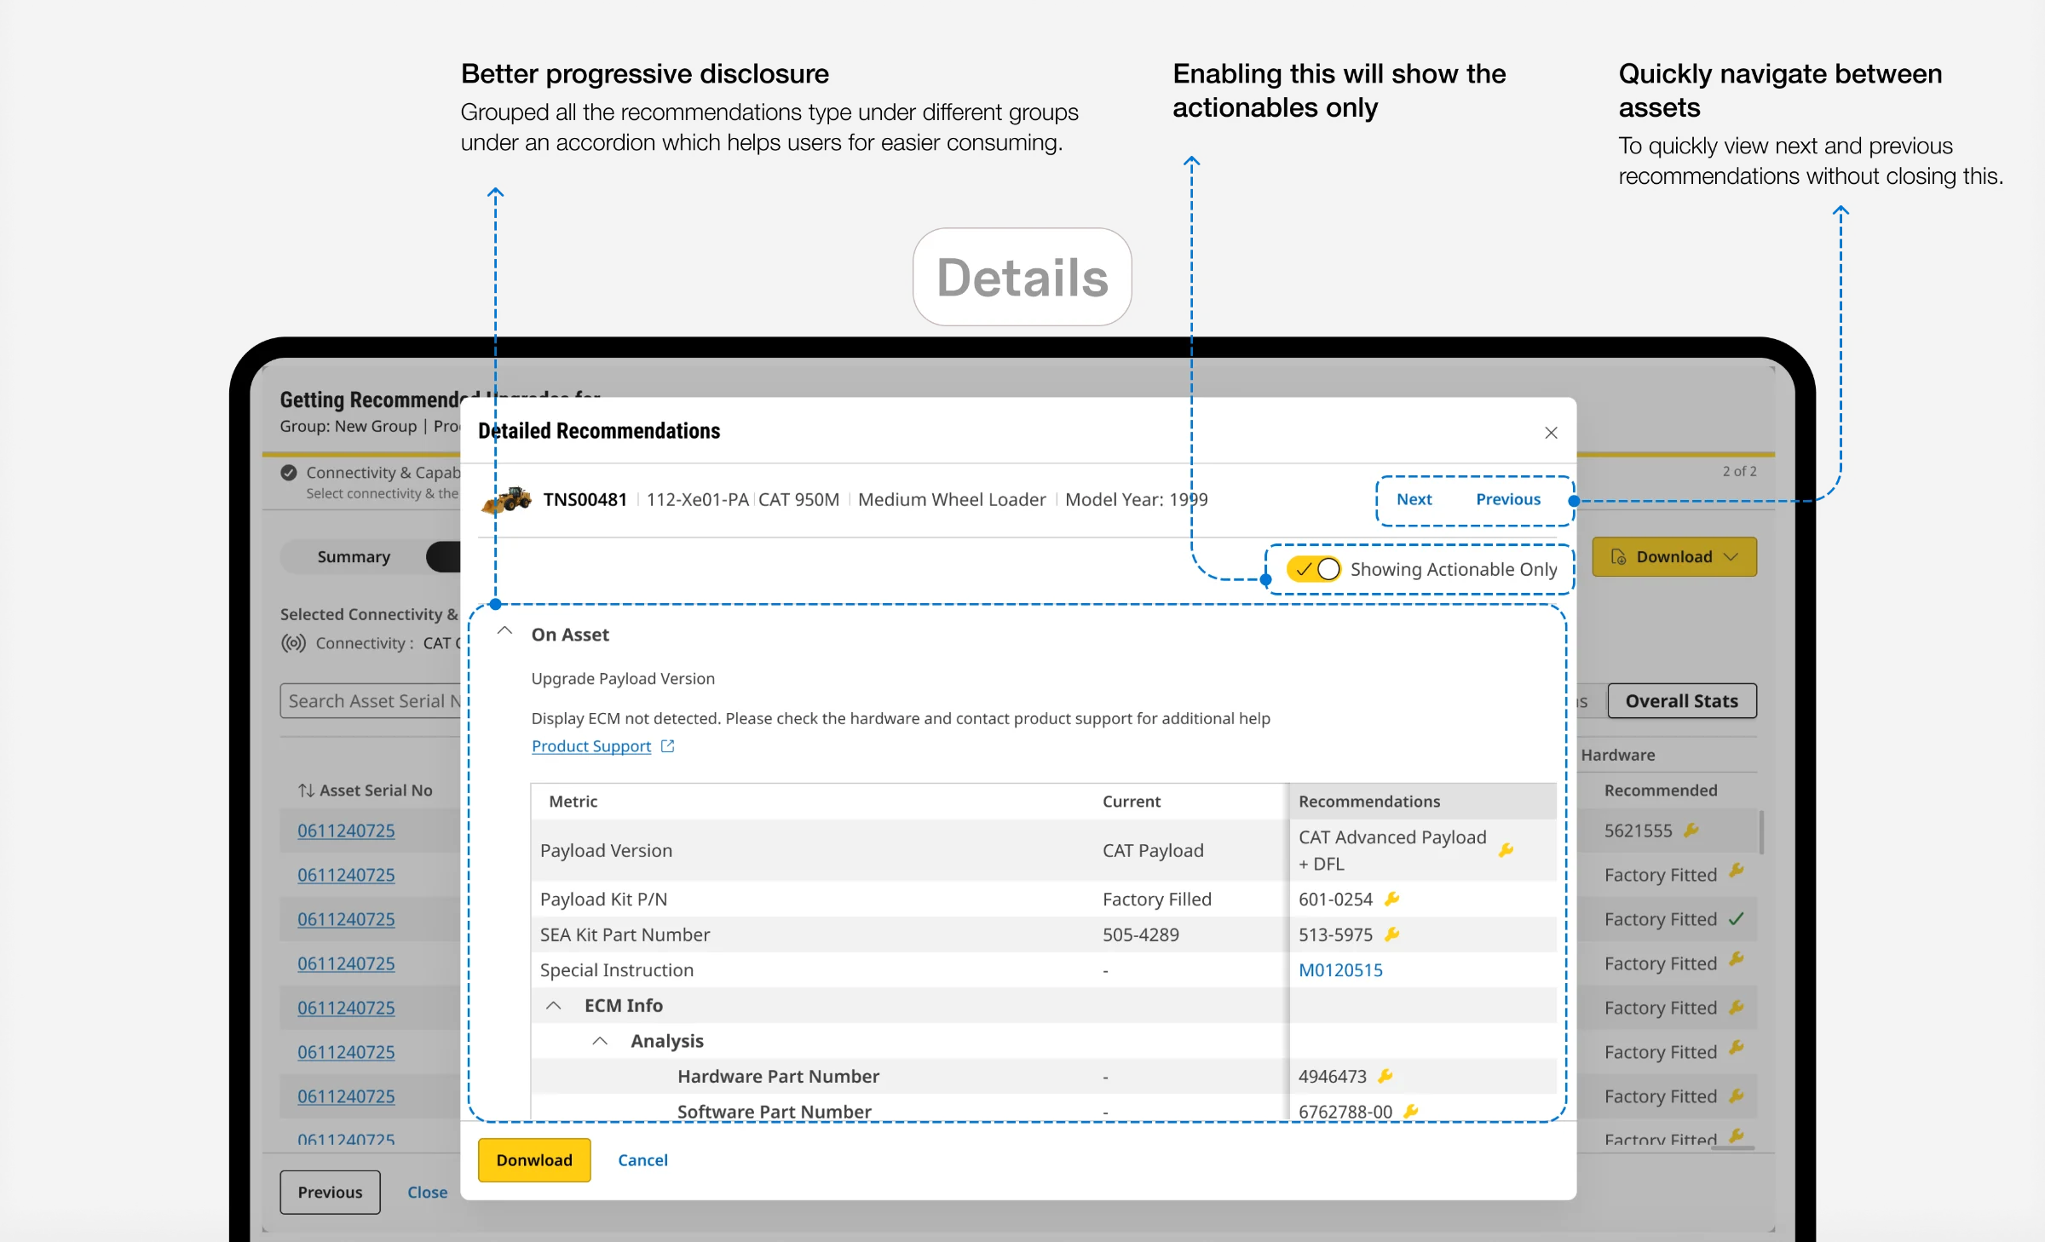Click the wheel loader asset thumbnail

(506, 499)
